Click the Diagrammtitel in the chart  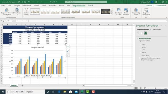point(38,47)
